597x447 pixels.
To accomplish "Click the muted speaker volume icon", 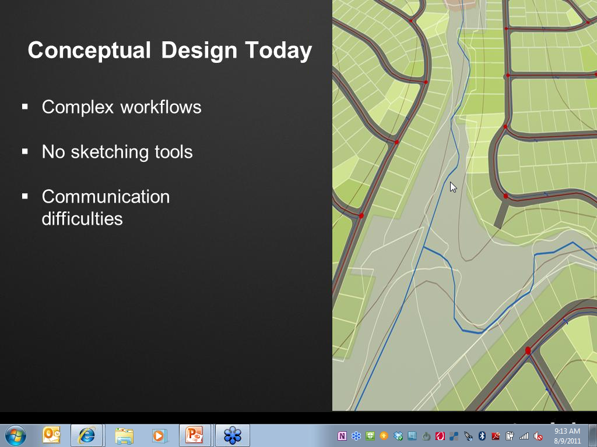I will click(x=538, y=436).
